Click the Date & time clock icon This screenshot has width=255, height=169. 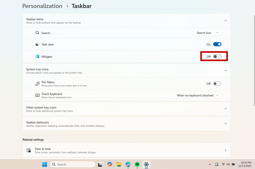[x=29, y=150]
